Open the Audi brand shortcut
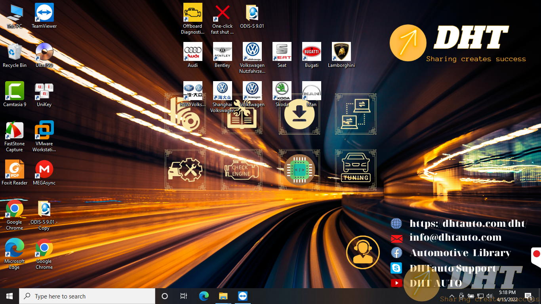541x304 pixels. 192,52
